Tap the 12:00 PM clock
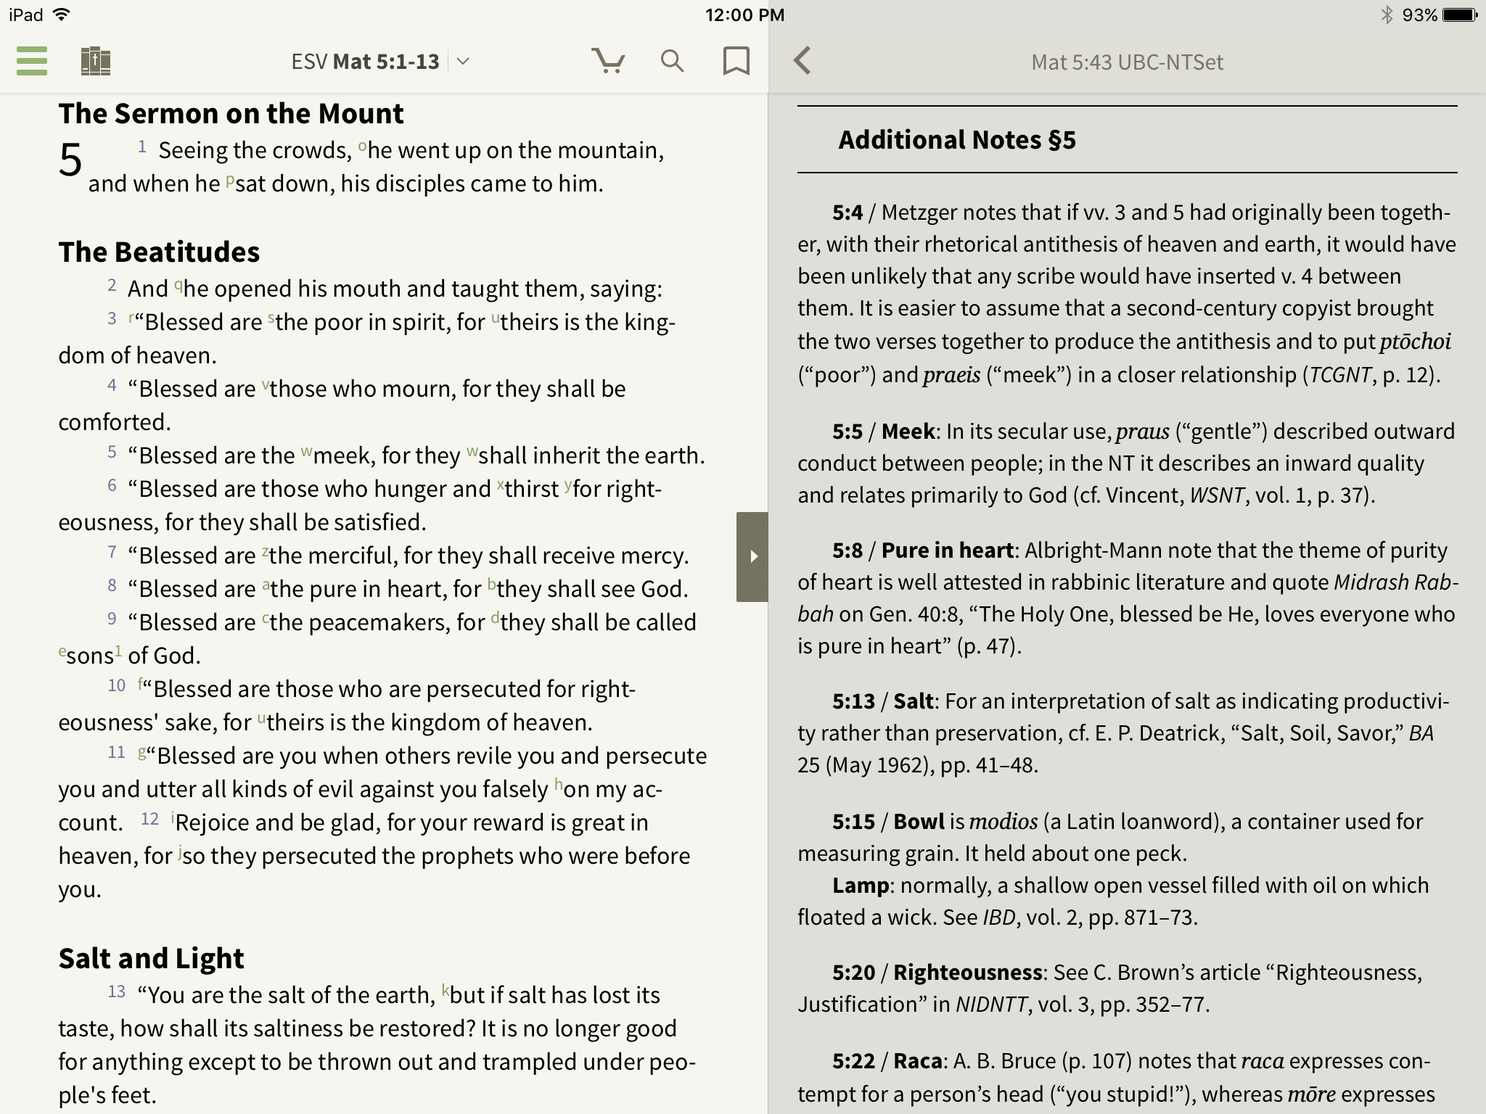The width and height of the screenshot is (1486, 1114). 744,15
